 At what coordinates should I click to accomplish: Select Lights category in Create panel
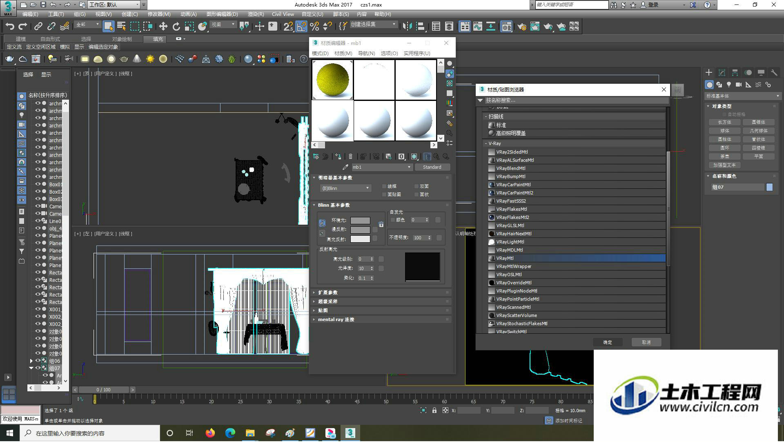(729, 85)
